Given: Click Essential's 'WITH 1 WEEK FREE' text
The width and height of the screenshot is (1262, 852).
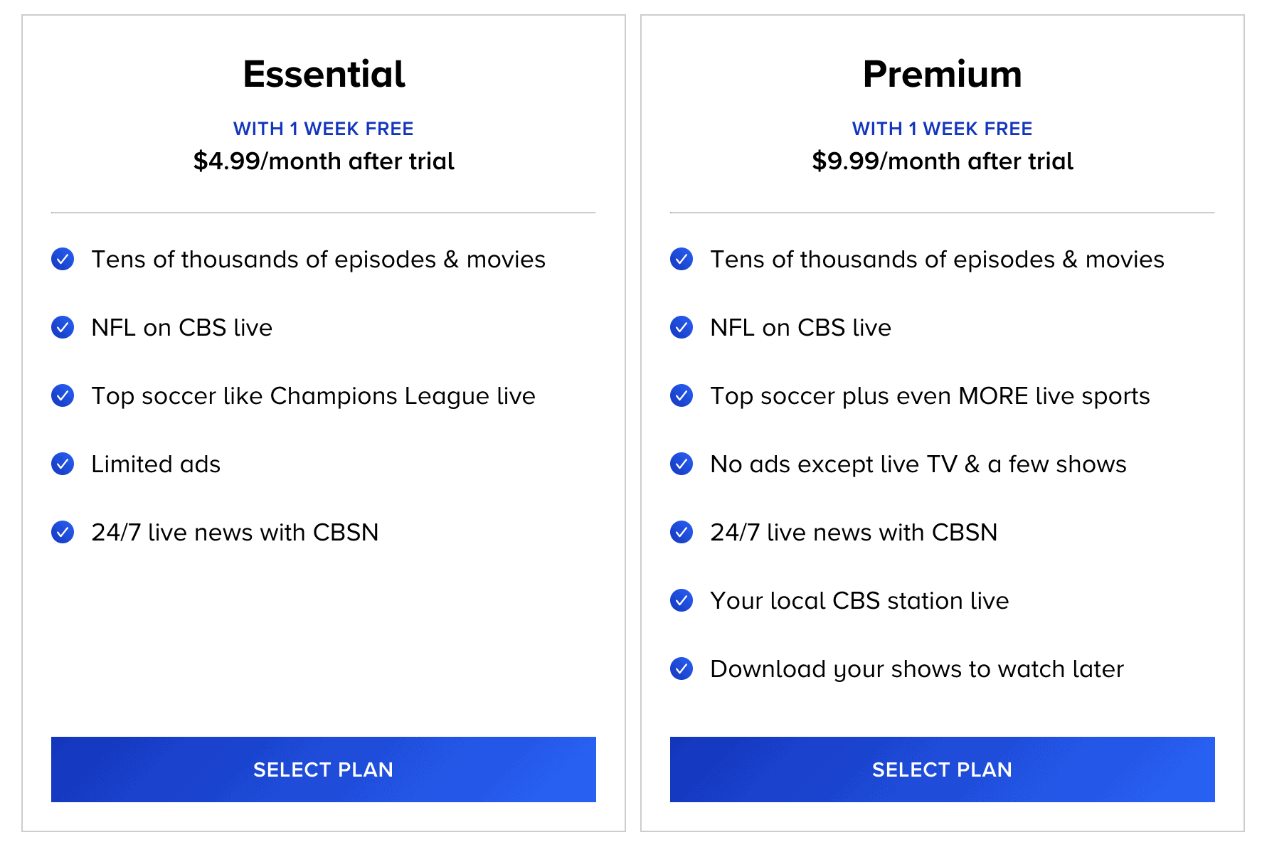Looking at the screenshot, I should pyautogui.click(x=323, y=129).
